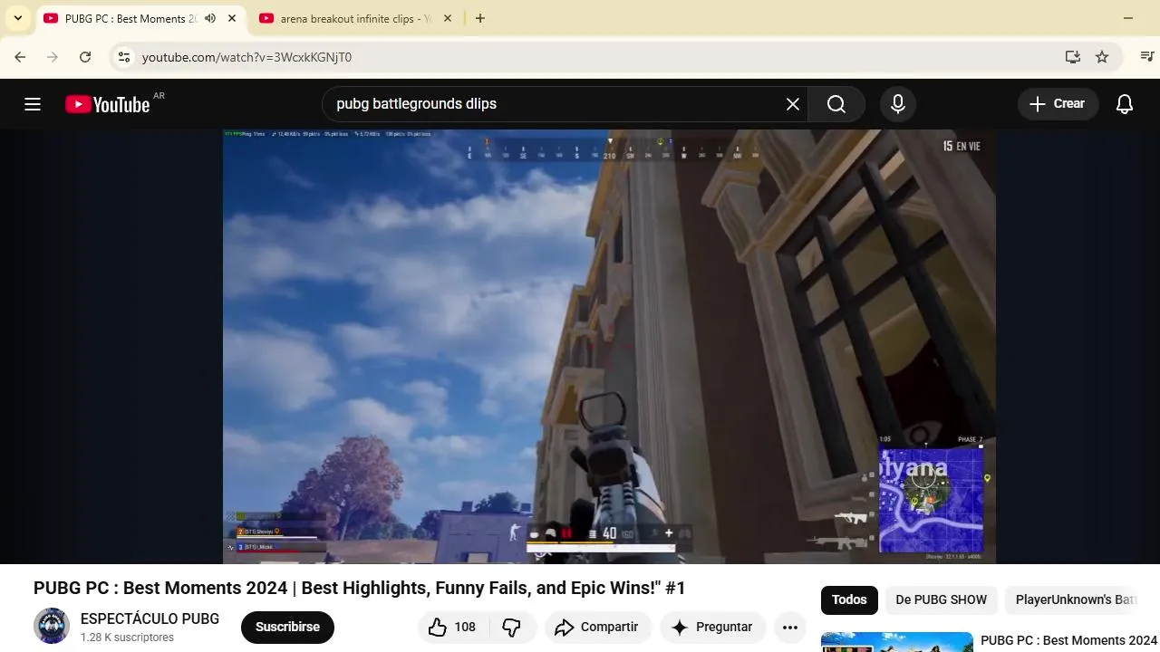Click the 1.28 K suscriptores text
Screen dimensions: 1160x652
click(127, 638)
